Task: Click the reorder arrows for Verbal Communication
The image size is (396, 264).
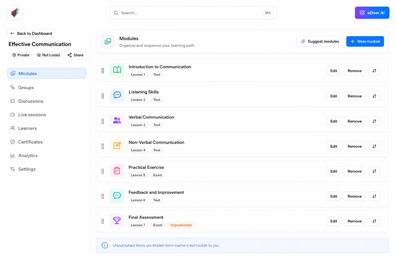Action: click(x=374, y=121)
